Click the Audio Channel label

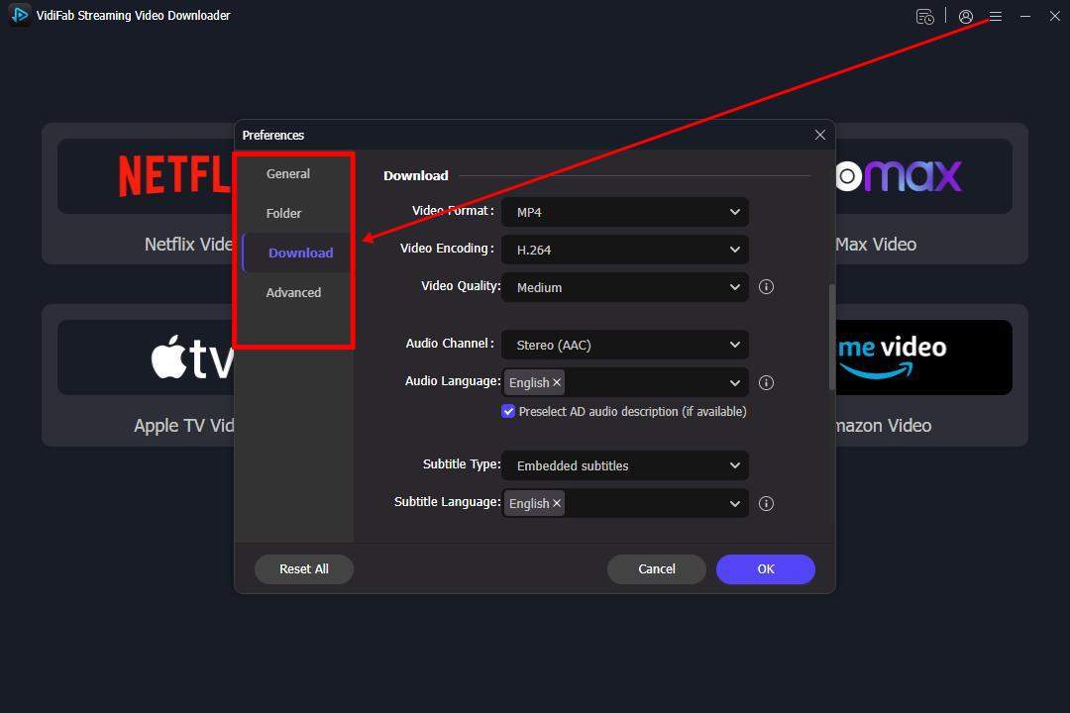pos(450,344)
